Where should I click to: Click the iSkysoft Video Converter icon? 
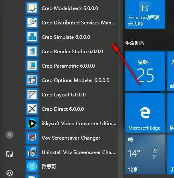[32, 123]
